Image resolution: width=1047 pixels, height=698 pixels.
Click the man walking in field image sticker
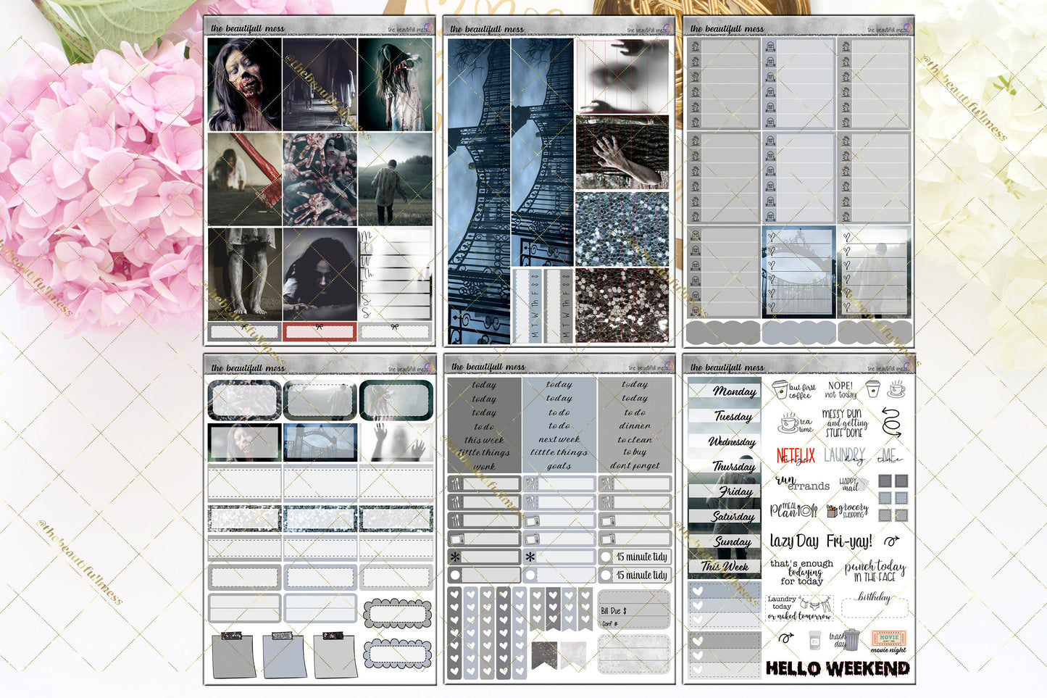pyautogui.click(x=395, y=179)
